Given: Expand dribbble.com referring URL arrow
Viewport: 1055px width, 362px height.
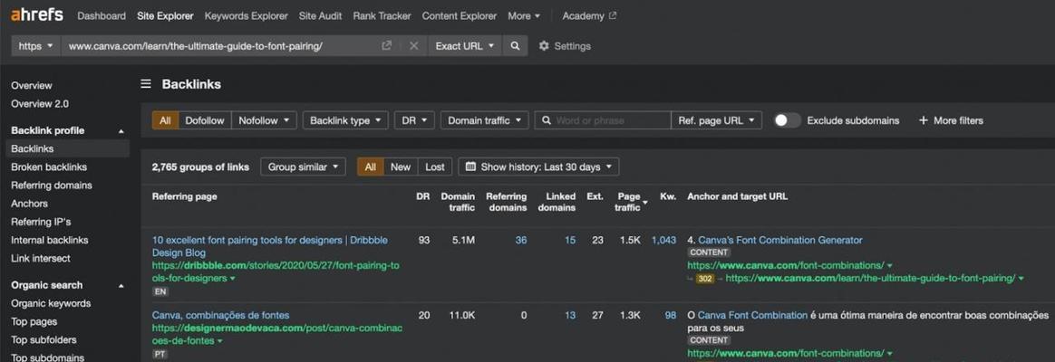Looking at the screenshot, I should click(233, 278).
